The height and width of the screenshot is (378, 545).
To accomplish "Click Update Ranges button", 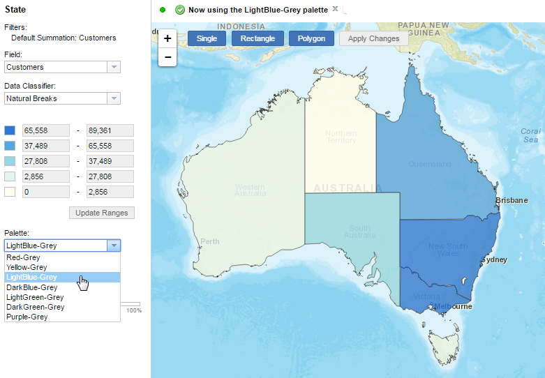I will (x=102, y=212).
